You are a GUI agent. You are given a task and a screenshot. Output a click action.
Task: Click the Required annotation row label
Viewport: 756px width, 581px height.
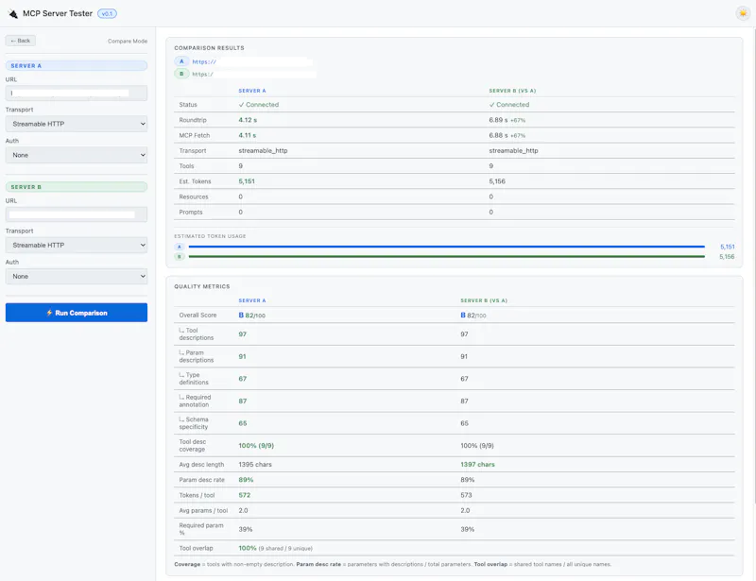pos(195,401)
